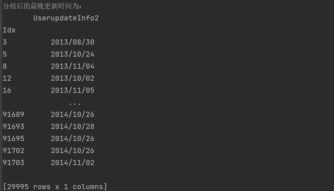Select the date 2014/11/02

73,163
